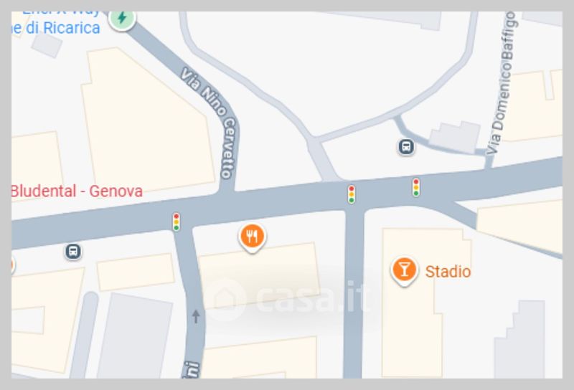Click the traffic light left of the rightmost one

[x=352, y=194]
